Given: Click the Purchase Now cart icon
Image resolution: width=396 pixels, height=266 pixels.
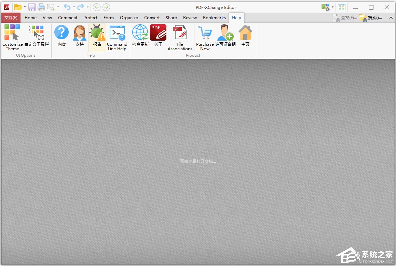Looking at the screenshot, I should tap(205, 33).
